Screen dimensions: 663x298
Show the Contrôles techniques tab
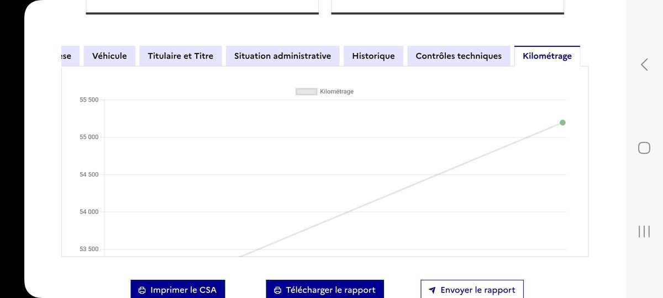[459, 56]
